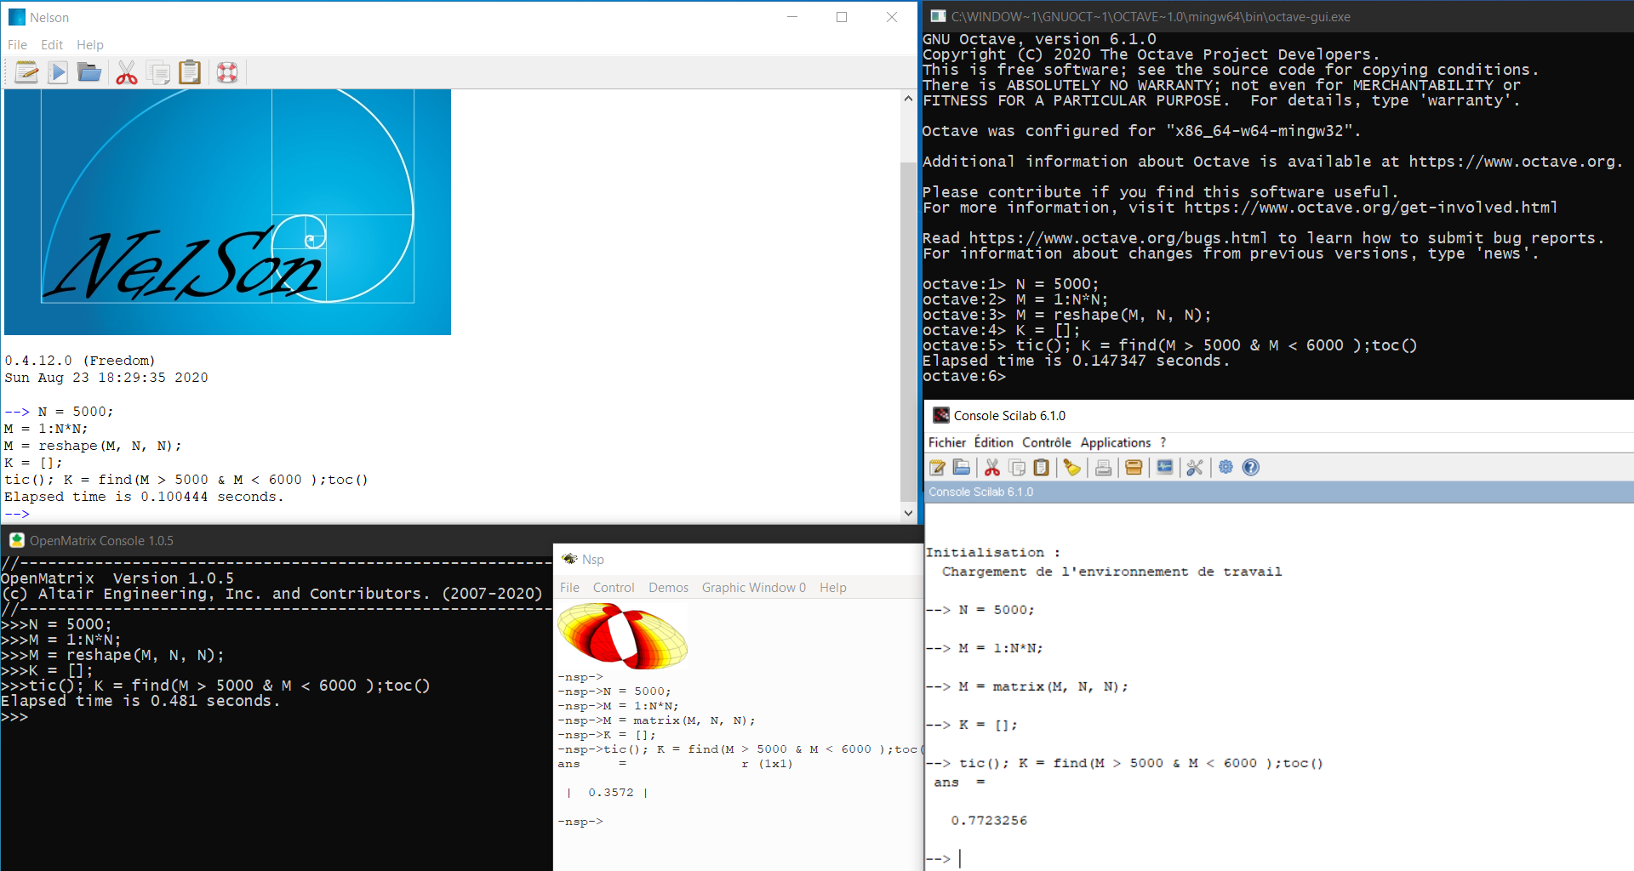This screenshot has width=1634, height=871.
Task: Click the Paste clipboard icon in Nelson toolbar
Action: [x=190, y=73]
